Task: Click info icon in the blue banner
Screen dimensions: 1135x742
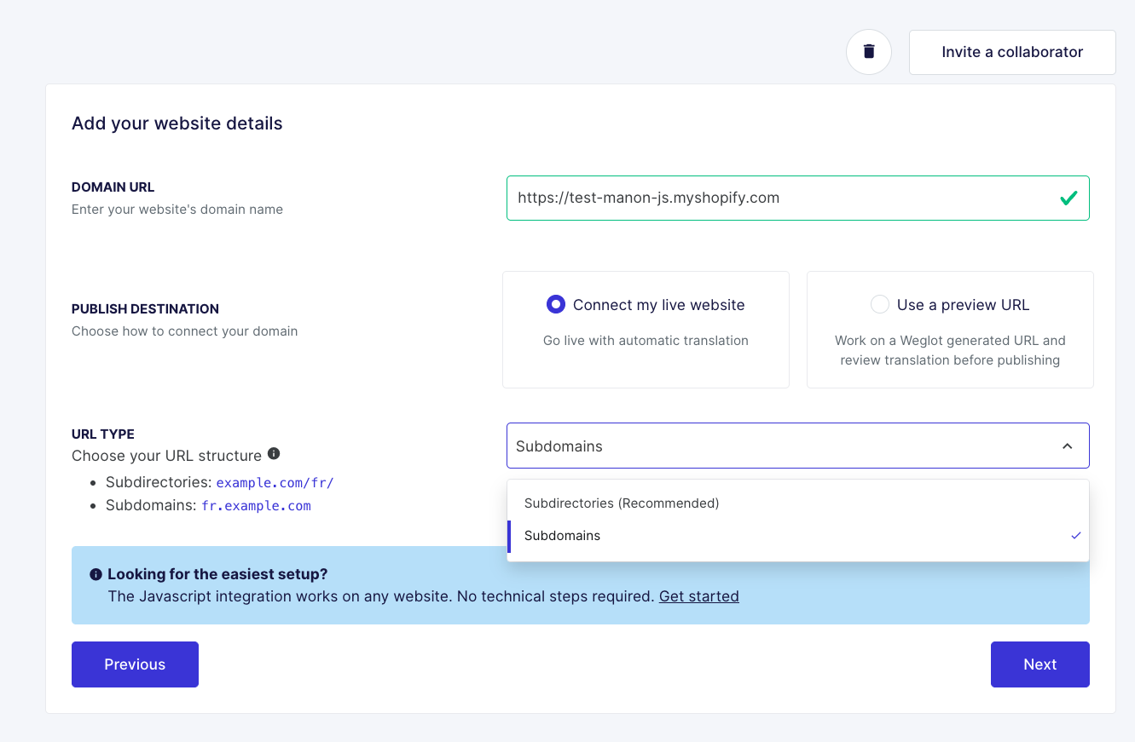Action: pos(96,574)
